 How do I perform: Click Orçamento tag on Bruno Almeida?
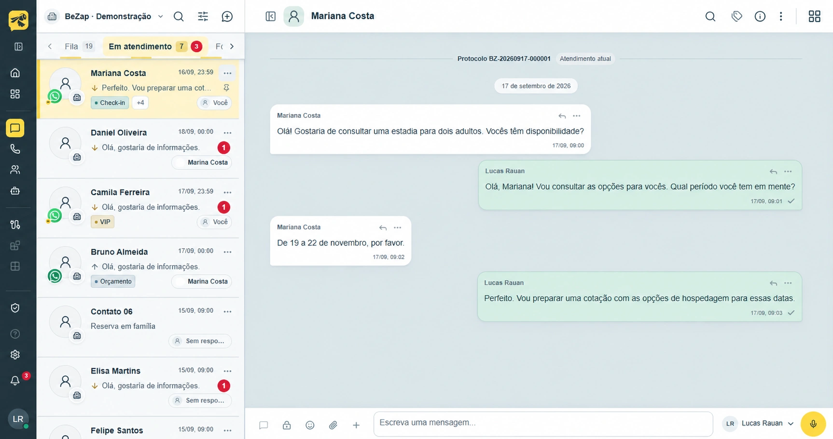(x=113, y=281)
